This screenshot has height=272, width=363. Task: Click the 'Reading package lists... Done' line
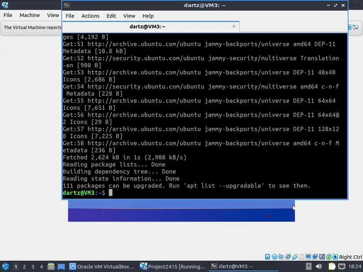pos(114,164)
